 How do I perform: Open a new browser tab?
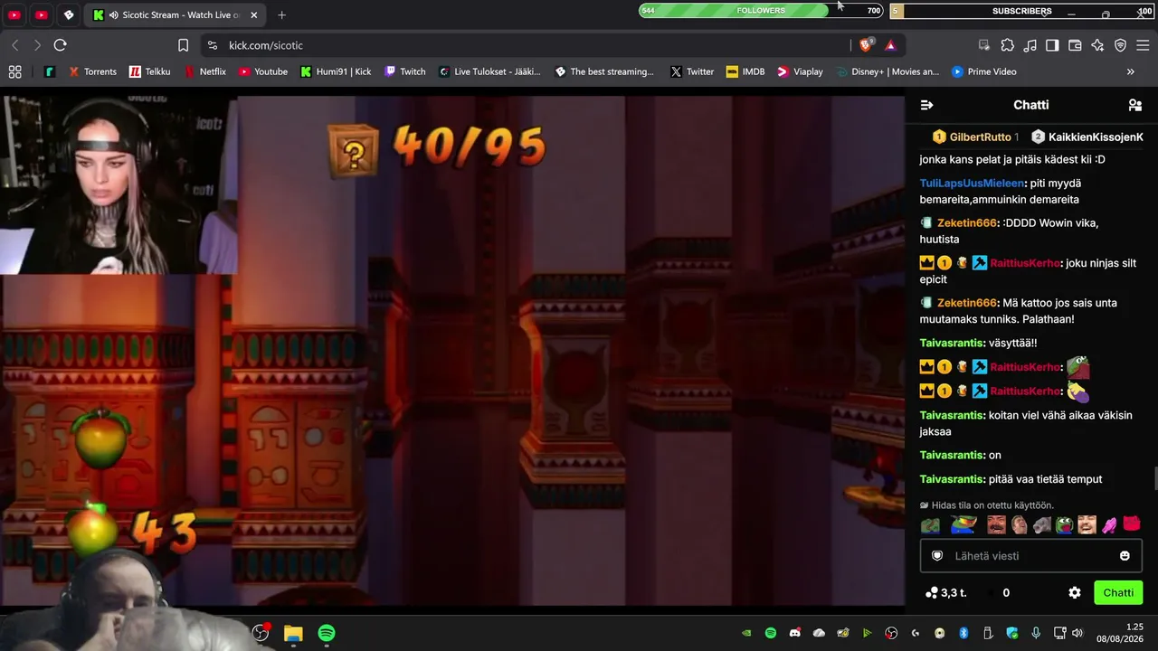(282, 15)
